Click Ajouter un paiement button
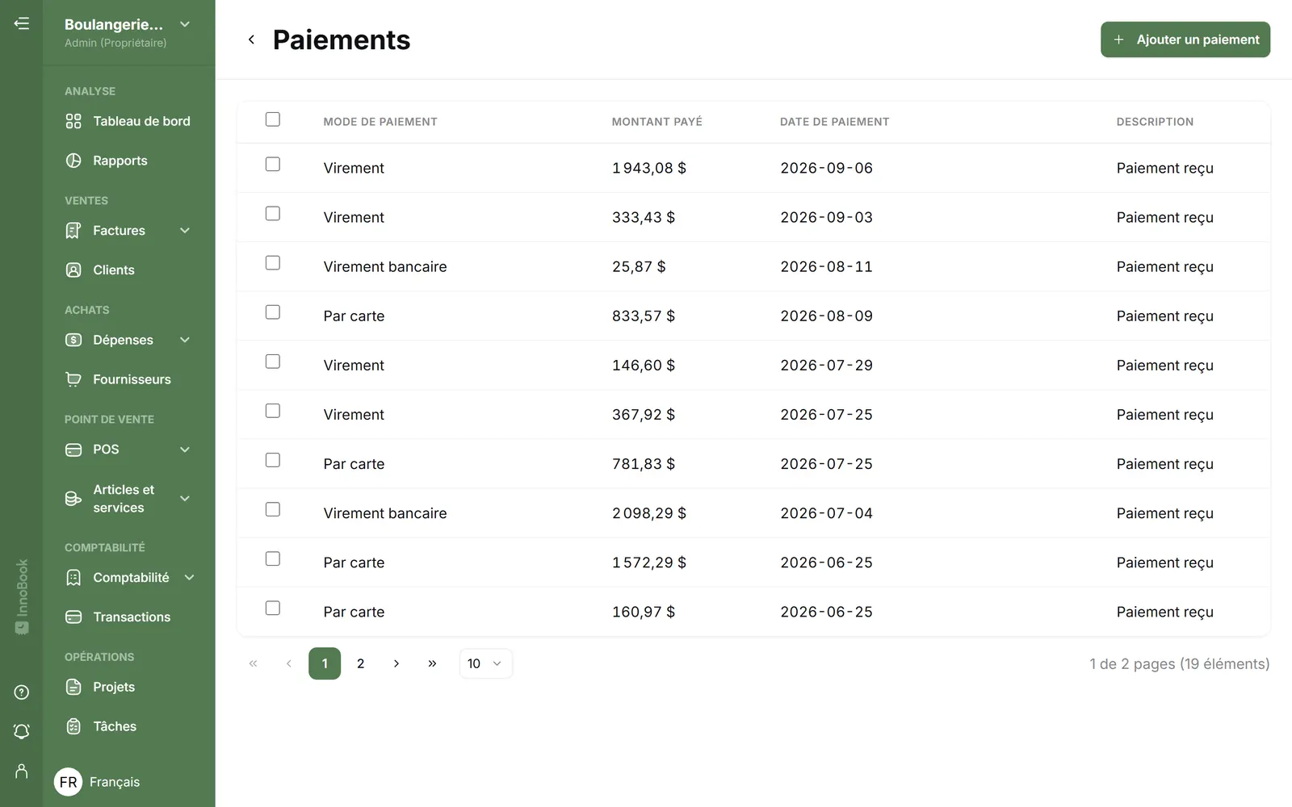The image size is (1292, 807). 1185,40
